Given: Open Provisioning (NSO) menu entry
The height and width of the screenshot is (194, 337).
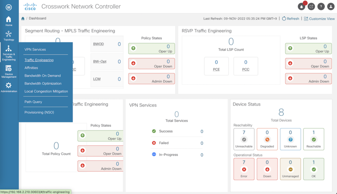Looking at the screenshot, I should tap(39, 112).
